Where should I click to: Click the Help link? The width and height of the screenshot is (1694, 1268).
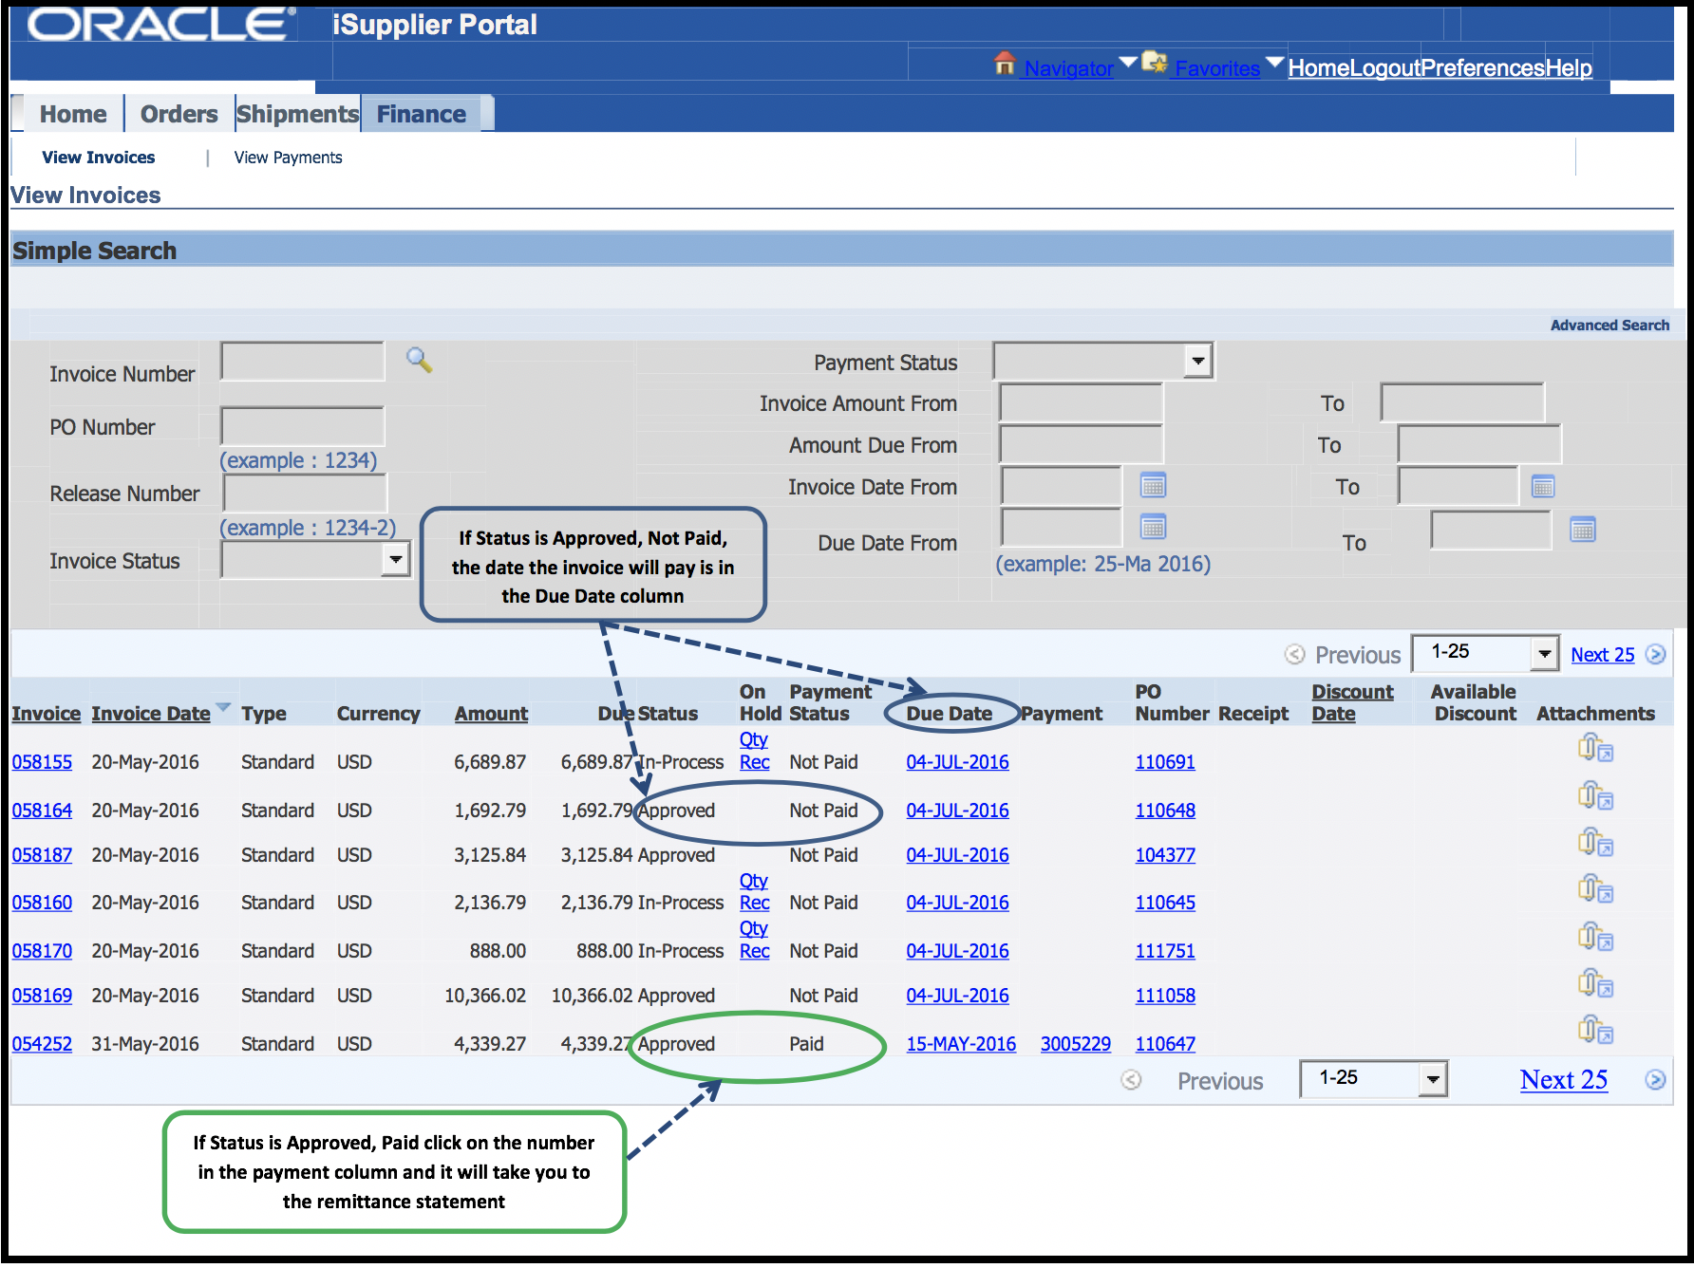[1569, 68]
